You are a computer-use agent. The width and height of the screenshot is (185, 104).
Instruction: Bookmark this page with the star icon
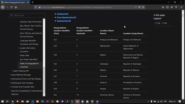click(x=143, y=7)
